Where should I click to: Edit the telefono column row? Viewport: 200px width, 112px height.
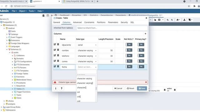(55, 55)
